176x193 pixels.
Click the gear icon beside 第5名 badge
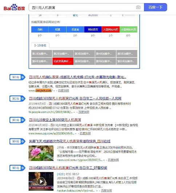pos(23,168)
